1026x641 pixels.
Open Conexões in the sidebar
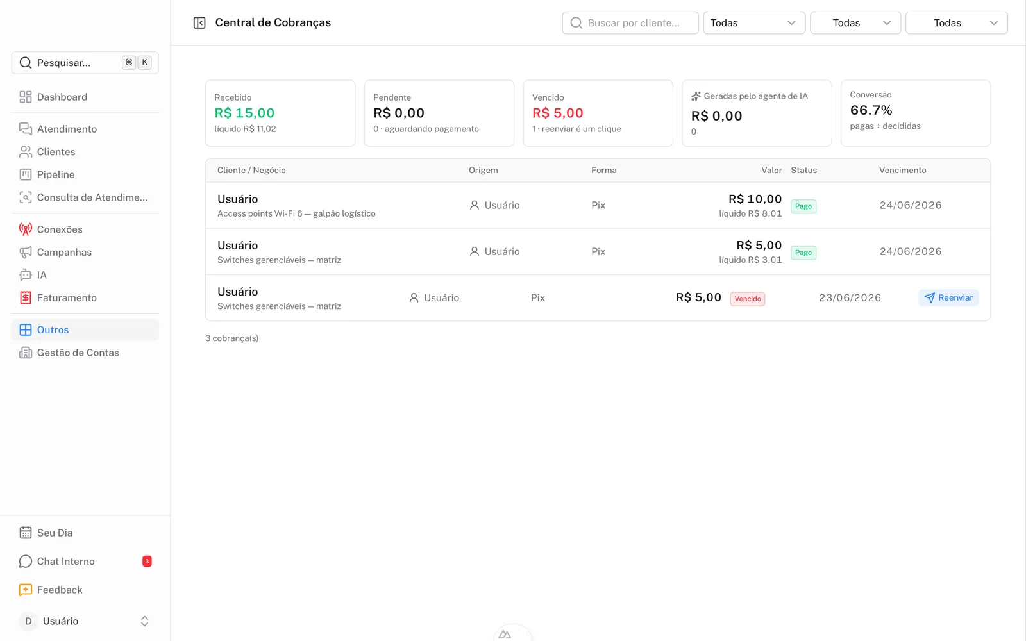85,229
